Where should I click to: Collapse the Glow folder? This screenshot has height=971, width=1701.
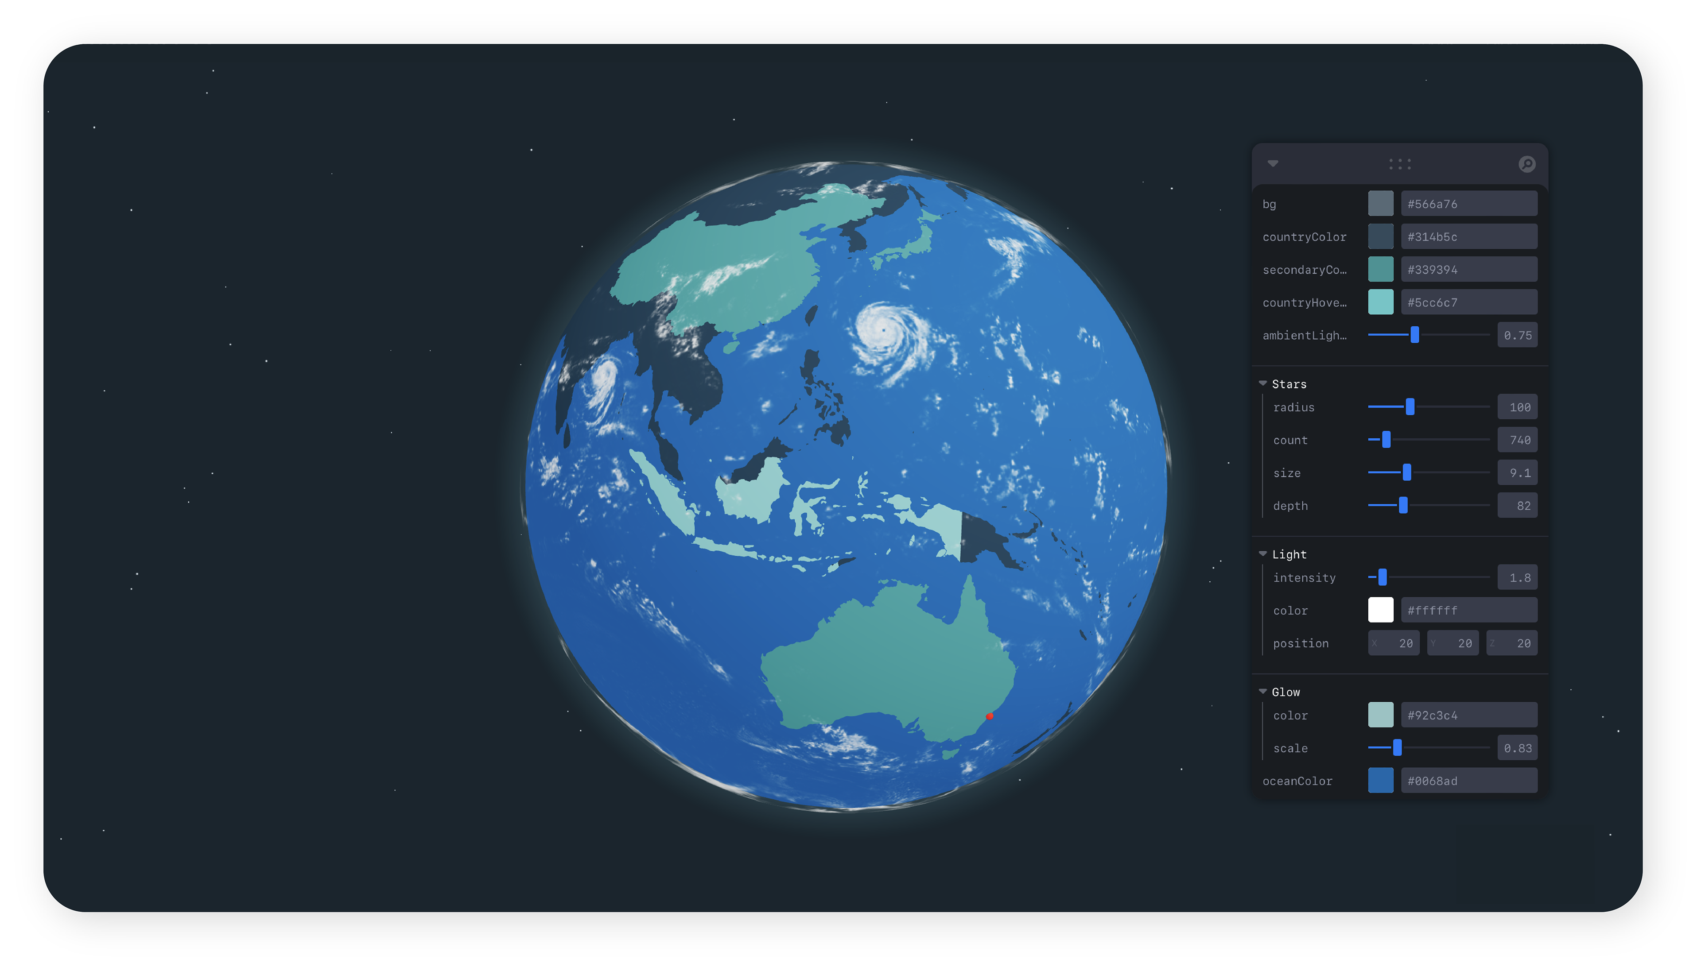[x=1263, y=692]
